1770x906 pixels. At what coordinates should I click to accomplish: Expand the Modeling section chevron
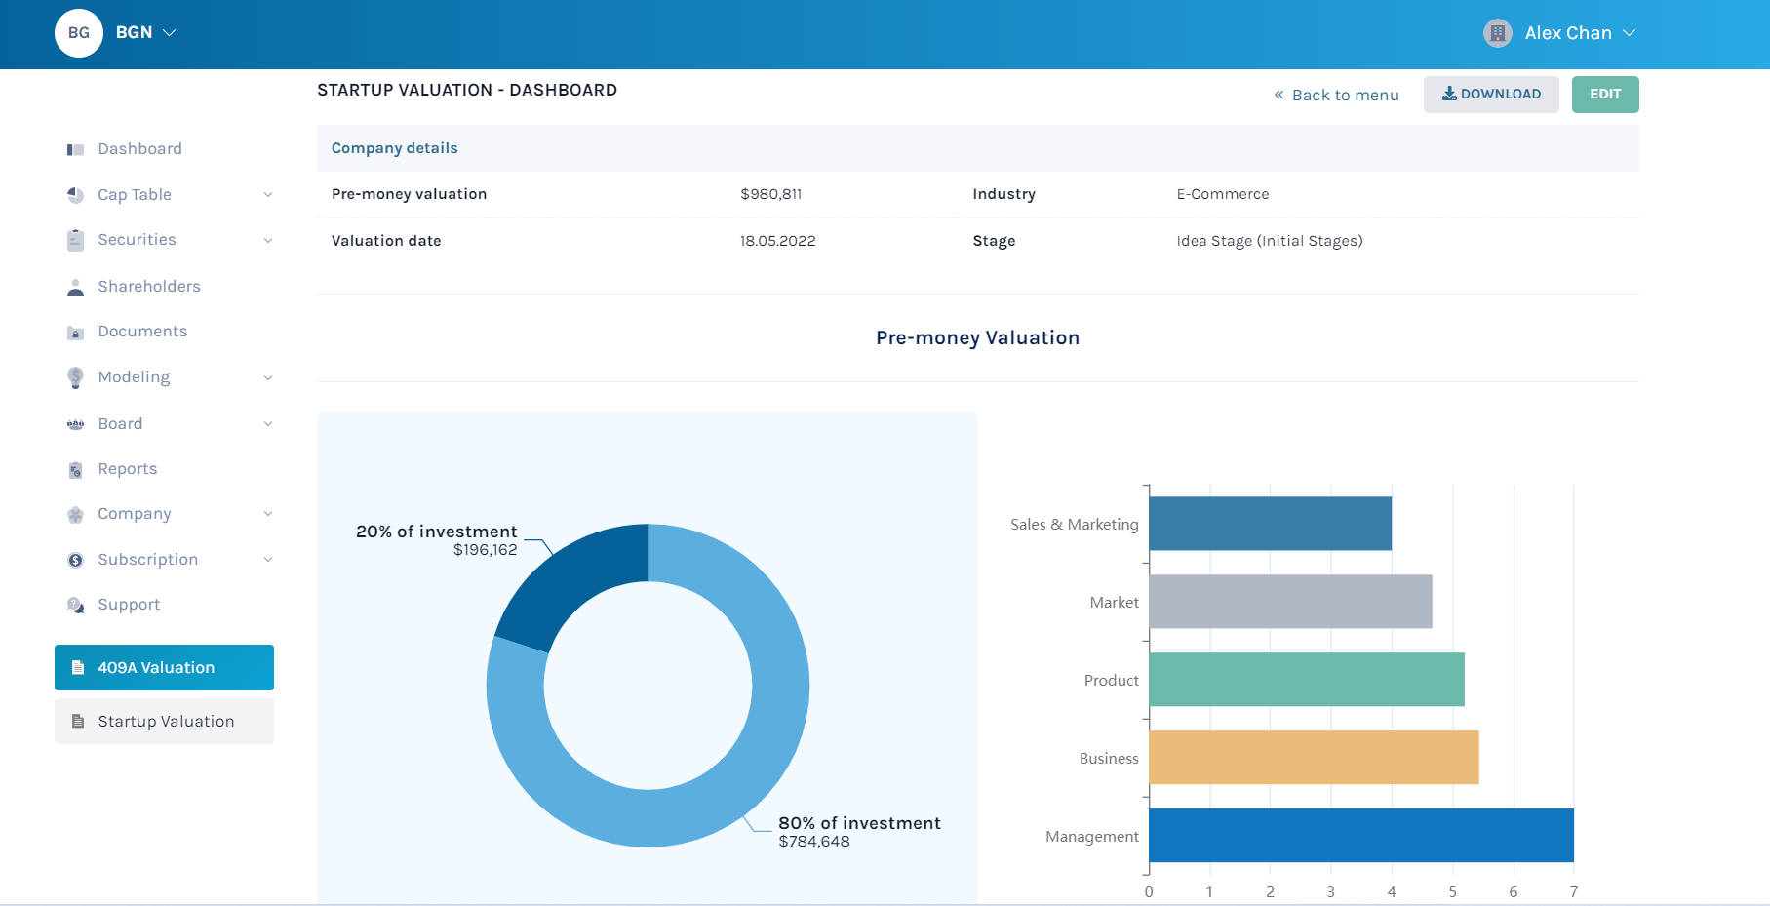(x=268, y=377)
